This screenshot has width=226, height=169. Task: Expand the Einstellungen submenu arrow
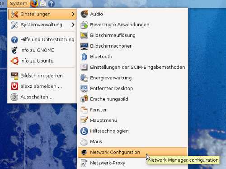click(73, 14)
